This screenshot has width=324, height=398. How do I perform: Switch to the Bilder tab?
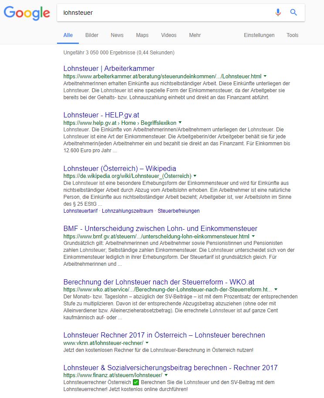pos(92,35)
